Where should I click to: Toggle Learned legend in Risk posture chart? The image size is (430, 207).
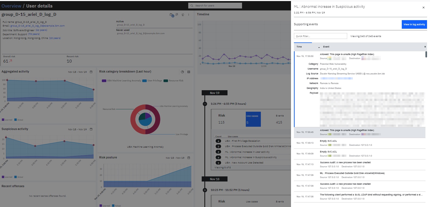tap(105, 206)
